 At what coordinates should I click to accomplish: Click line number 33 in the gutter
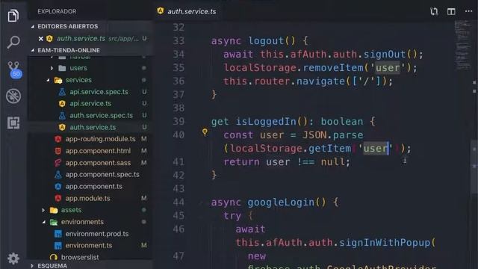coord(179,40)
